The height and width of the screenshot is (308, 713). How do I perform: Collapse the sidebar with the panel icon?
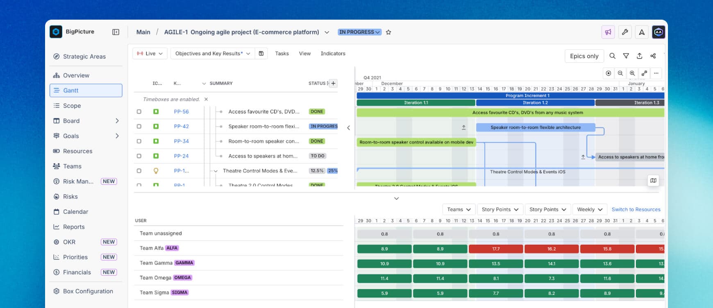[116, 32]
